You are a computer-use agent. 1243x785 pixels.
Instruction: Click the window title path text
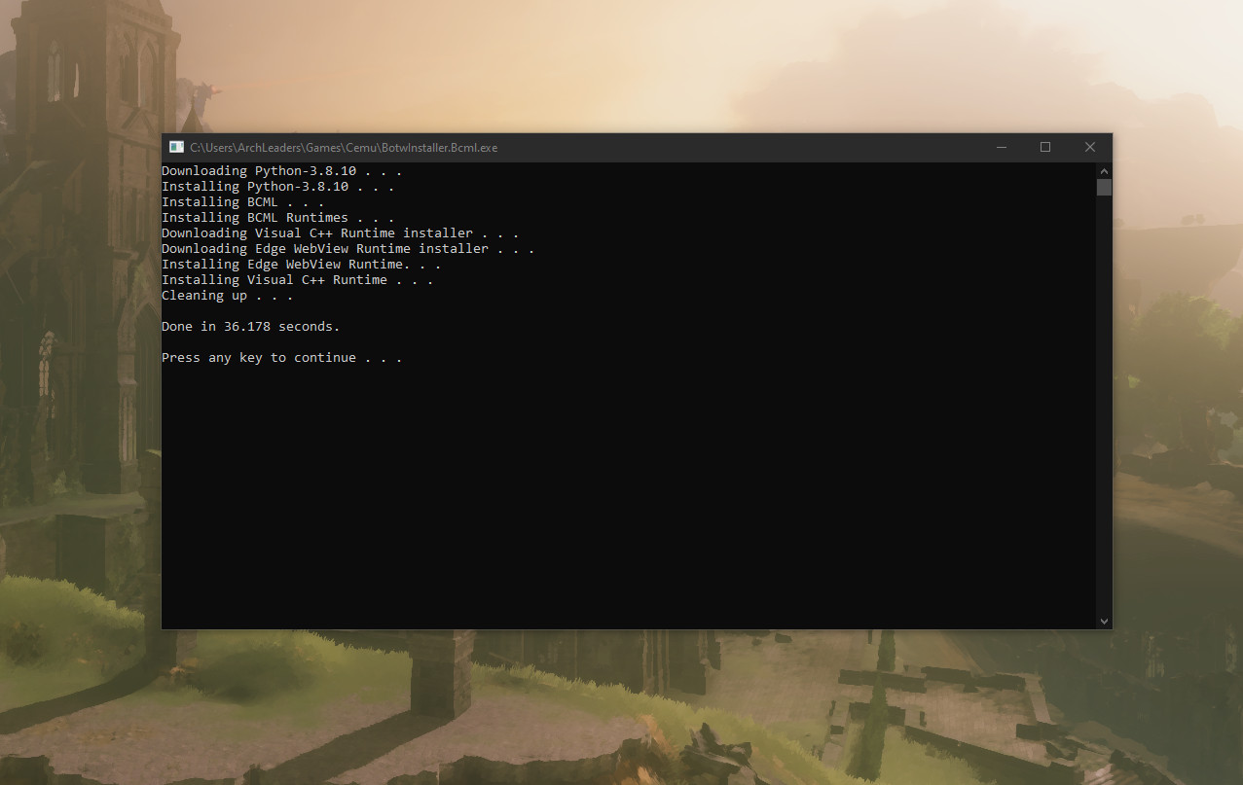(x=344, y=148)
